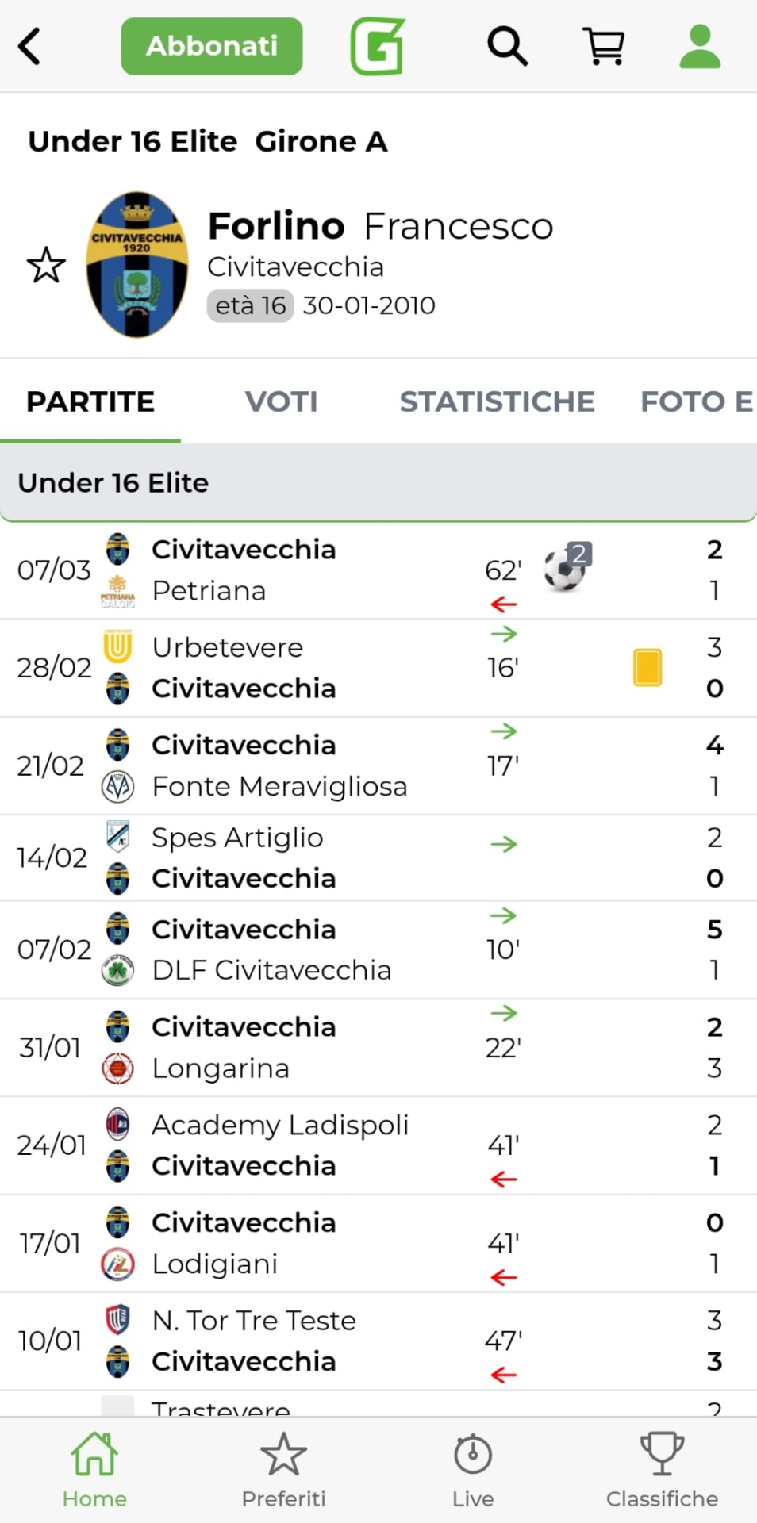
Task: Open Classifiche trophy icon
Action: coord(662,1469)
